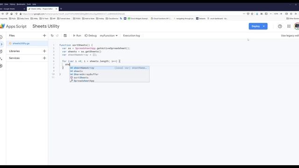Image resolution: width=299 pixels, height=168 pixels.
Task: Open the Hobby bookmark folder
Action: pyautogui.click(x=100, y=19)
